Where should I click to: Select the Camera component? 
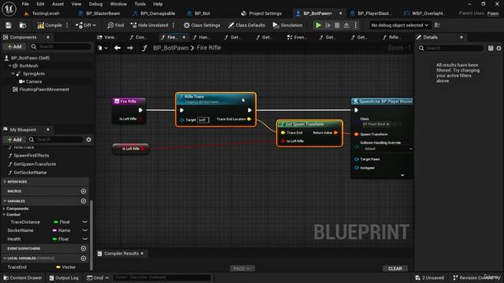[x=34, y=82]
